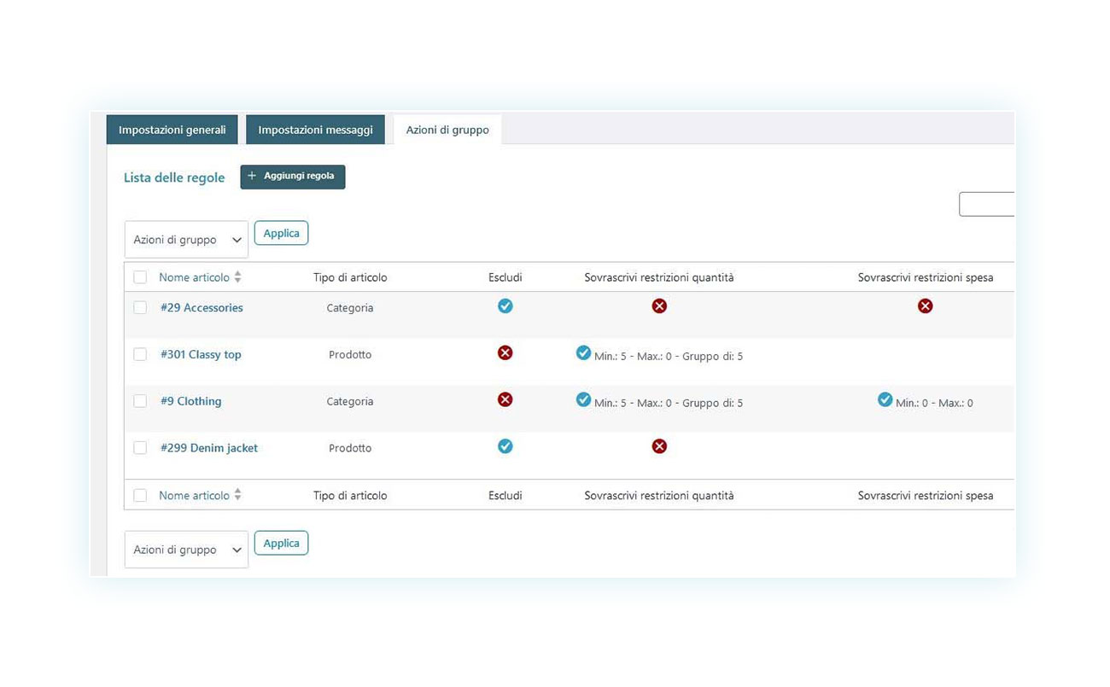
Task: Sort by Nome articolo in table footer
Action: (194, 495)
